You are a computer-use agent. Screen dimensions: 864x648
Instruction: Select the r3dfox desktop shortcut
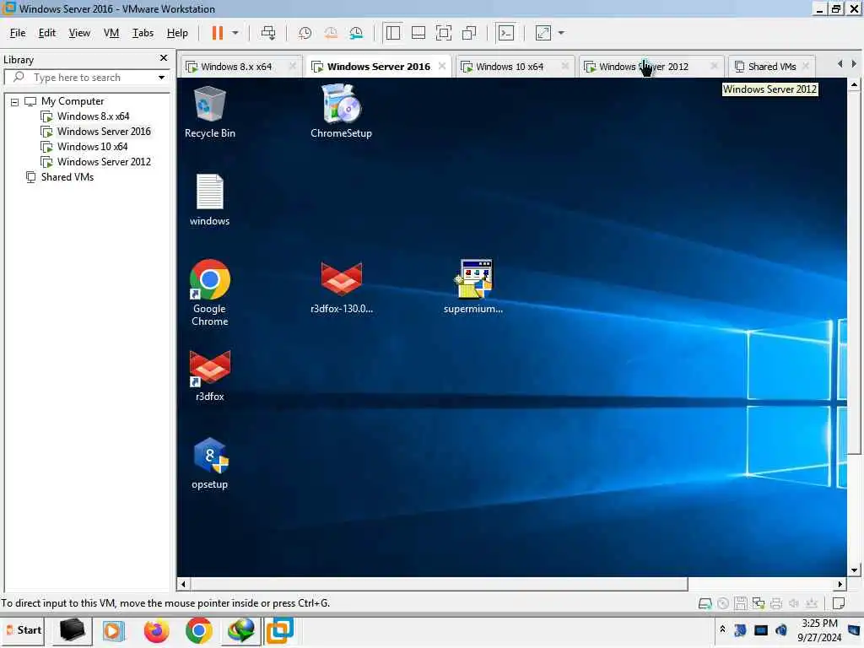coord(210,375)
